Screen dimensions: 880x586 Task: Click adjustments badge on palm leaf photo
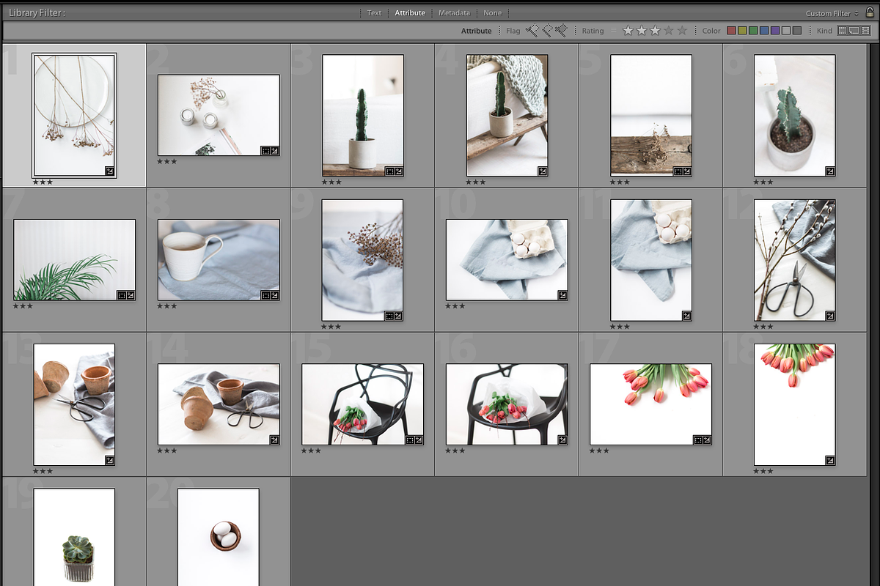(131, 295)
